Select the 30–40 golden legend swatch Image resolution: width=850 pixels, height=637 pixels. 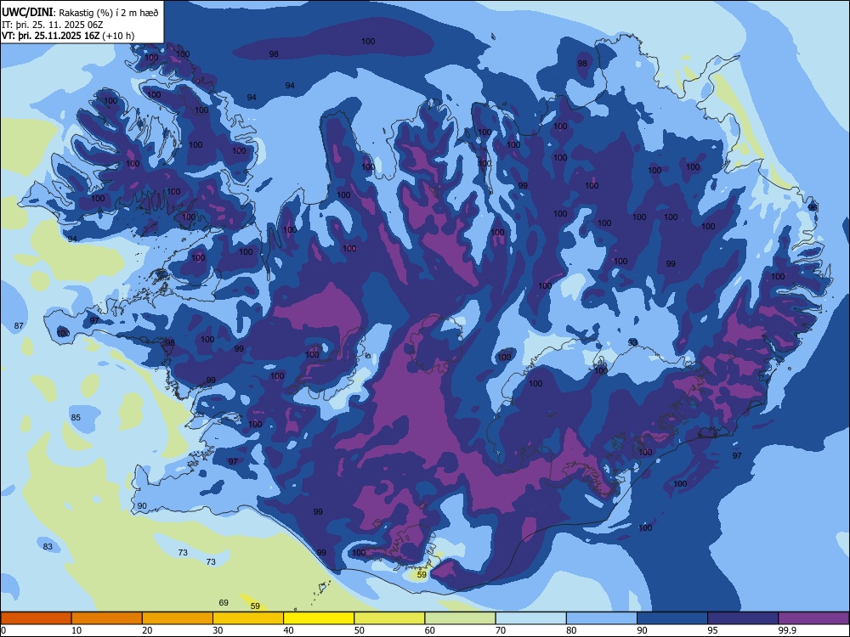tap(248, 618)
